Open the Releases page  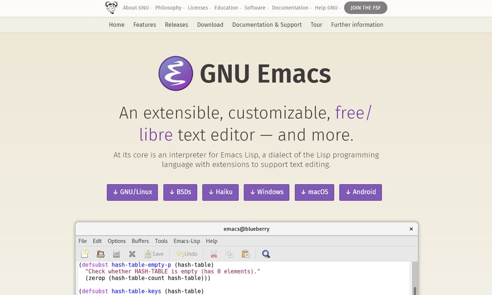[176, 25]
